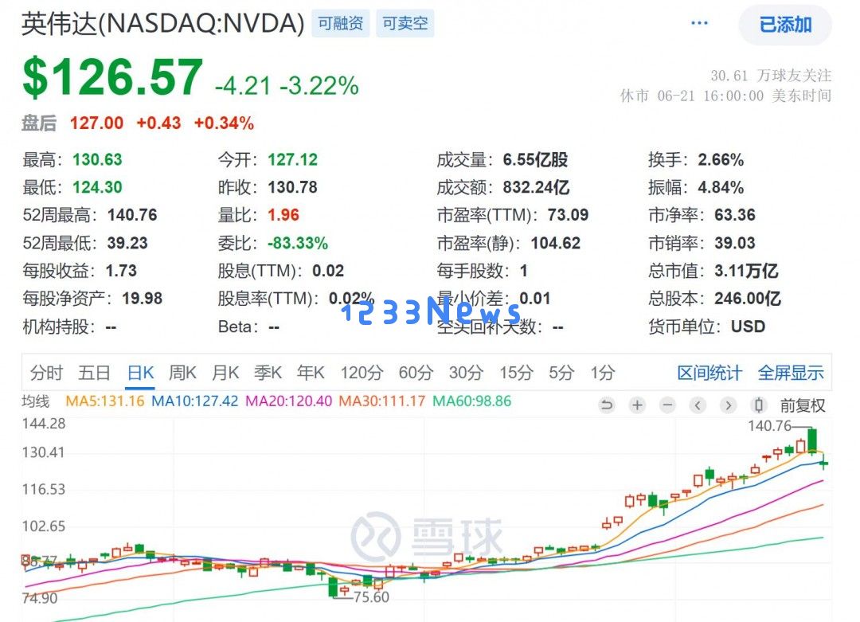Screen dimensions: 860x622
Task: Click the 52周最低 value 39.23
Action: coord(127,243)
